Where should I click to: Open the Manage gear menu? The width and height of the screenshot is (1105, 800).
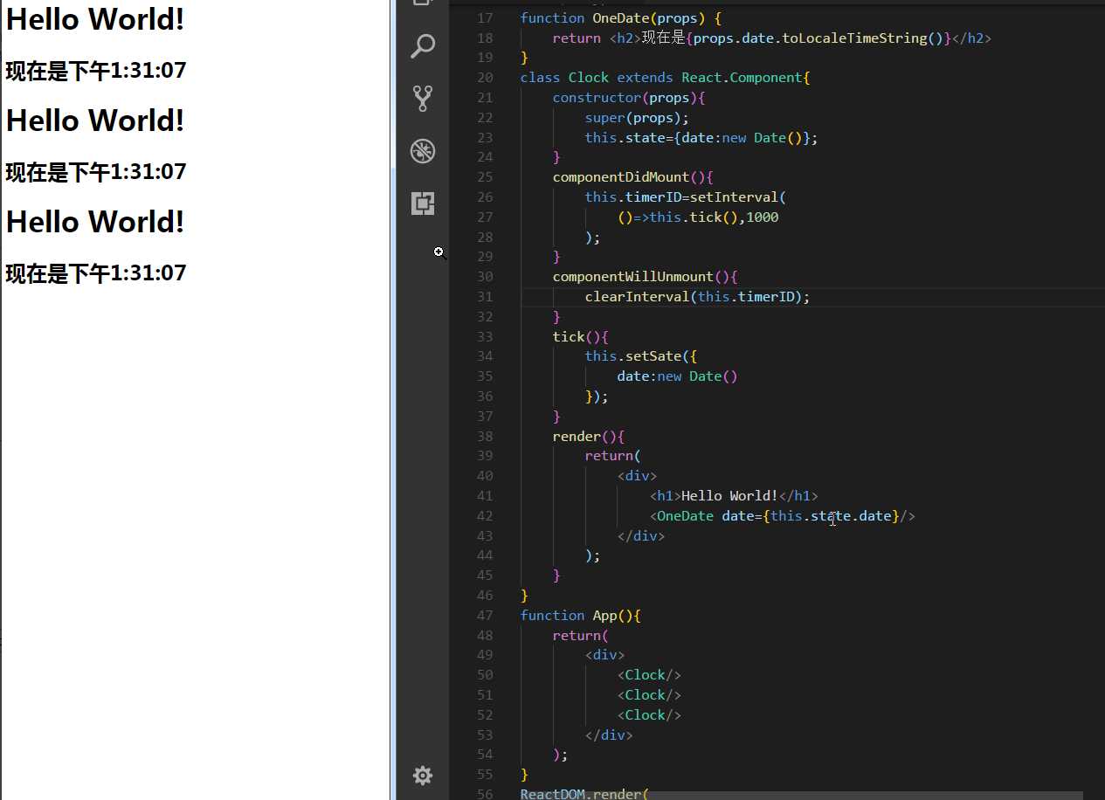(x=423, y=776)
